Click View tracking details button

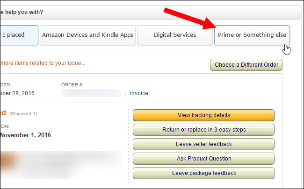(x=203, y=115)
